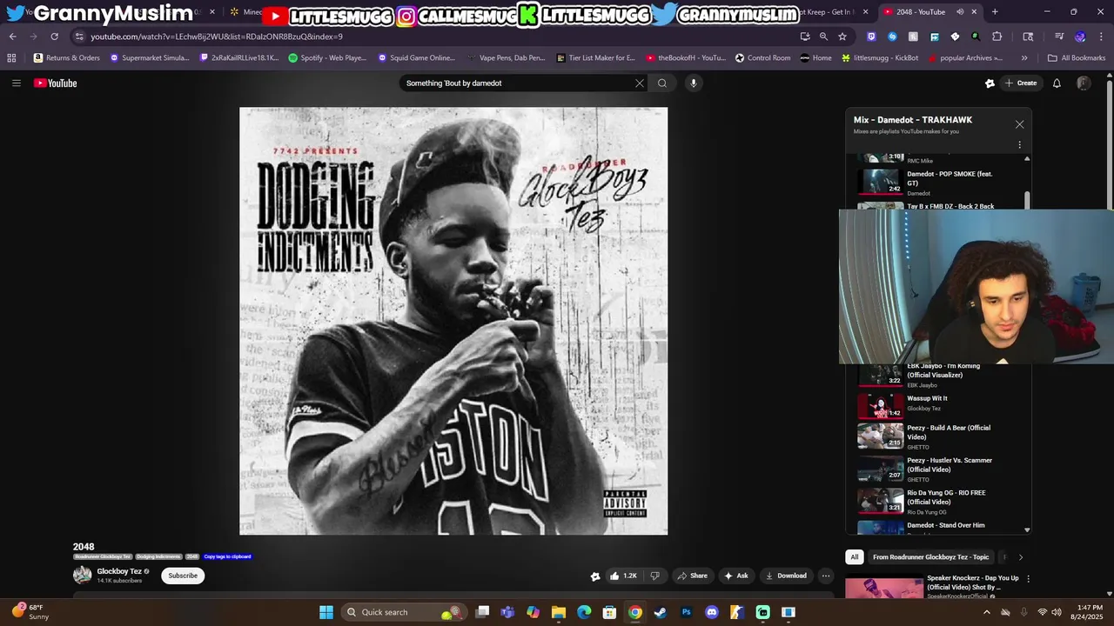
Task: Open the YouTube guide hamburger menu
Action: 16,83
